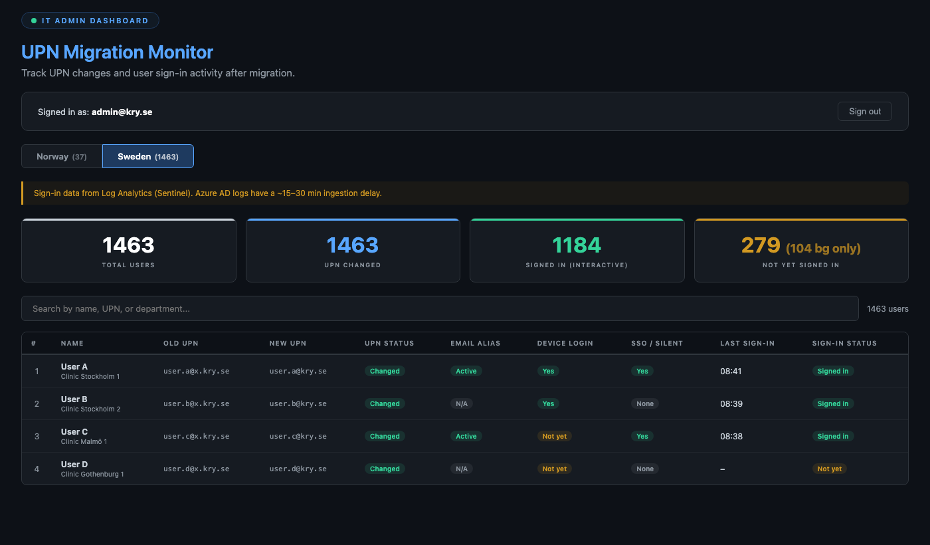This screenshot has width=930, height=545.
Task: Click new UPN user.d@kry.se
Action: [298, 469]
